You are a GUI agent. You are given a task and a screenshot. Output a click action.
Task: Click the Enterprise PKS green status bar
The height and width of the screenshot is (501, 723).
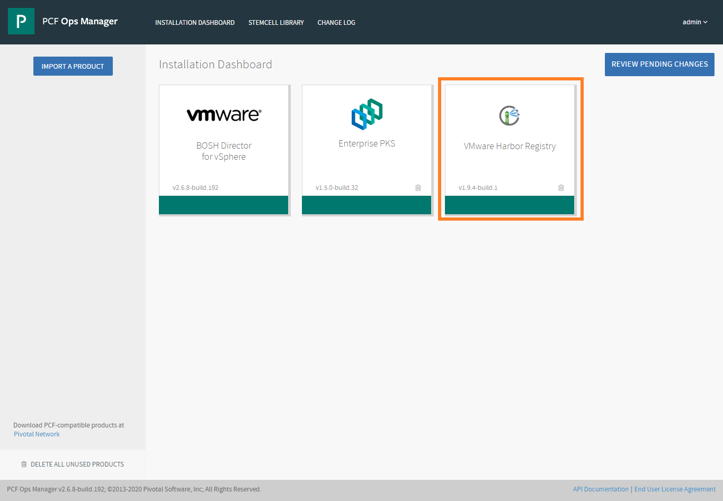pyautogui.click(x=367, y=205)
